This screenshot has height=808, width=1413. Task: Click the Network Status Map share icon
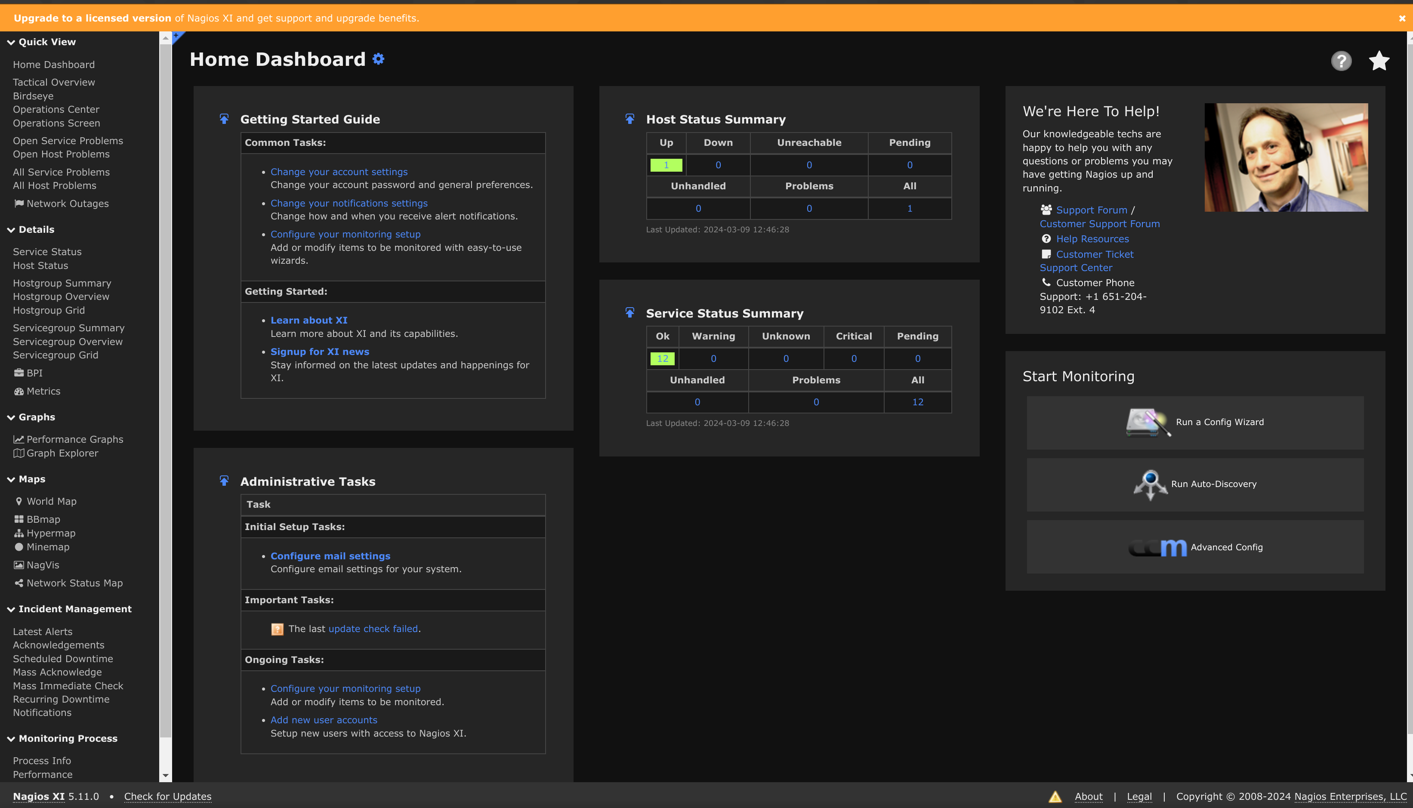coord(19,583)
